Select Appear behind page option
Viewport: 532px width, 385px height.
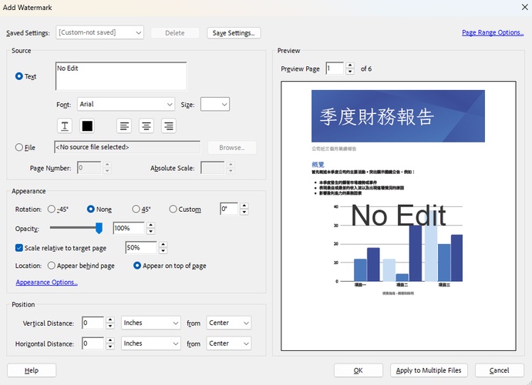point(52,266)
